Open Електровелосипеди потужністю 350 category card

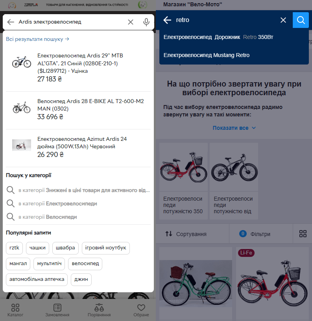pos(183,181)
